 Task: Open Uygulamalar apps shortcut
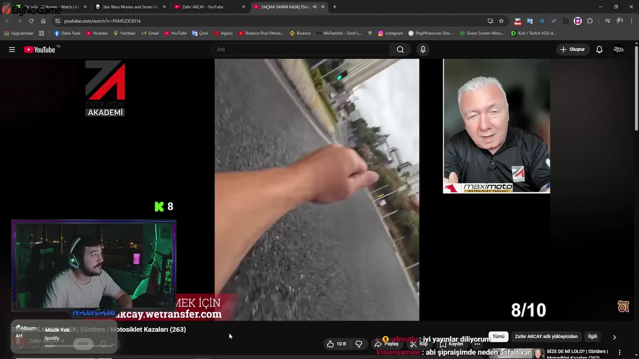[x=18, y=33]
